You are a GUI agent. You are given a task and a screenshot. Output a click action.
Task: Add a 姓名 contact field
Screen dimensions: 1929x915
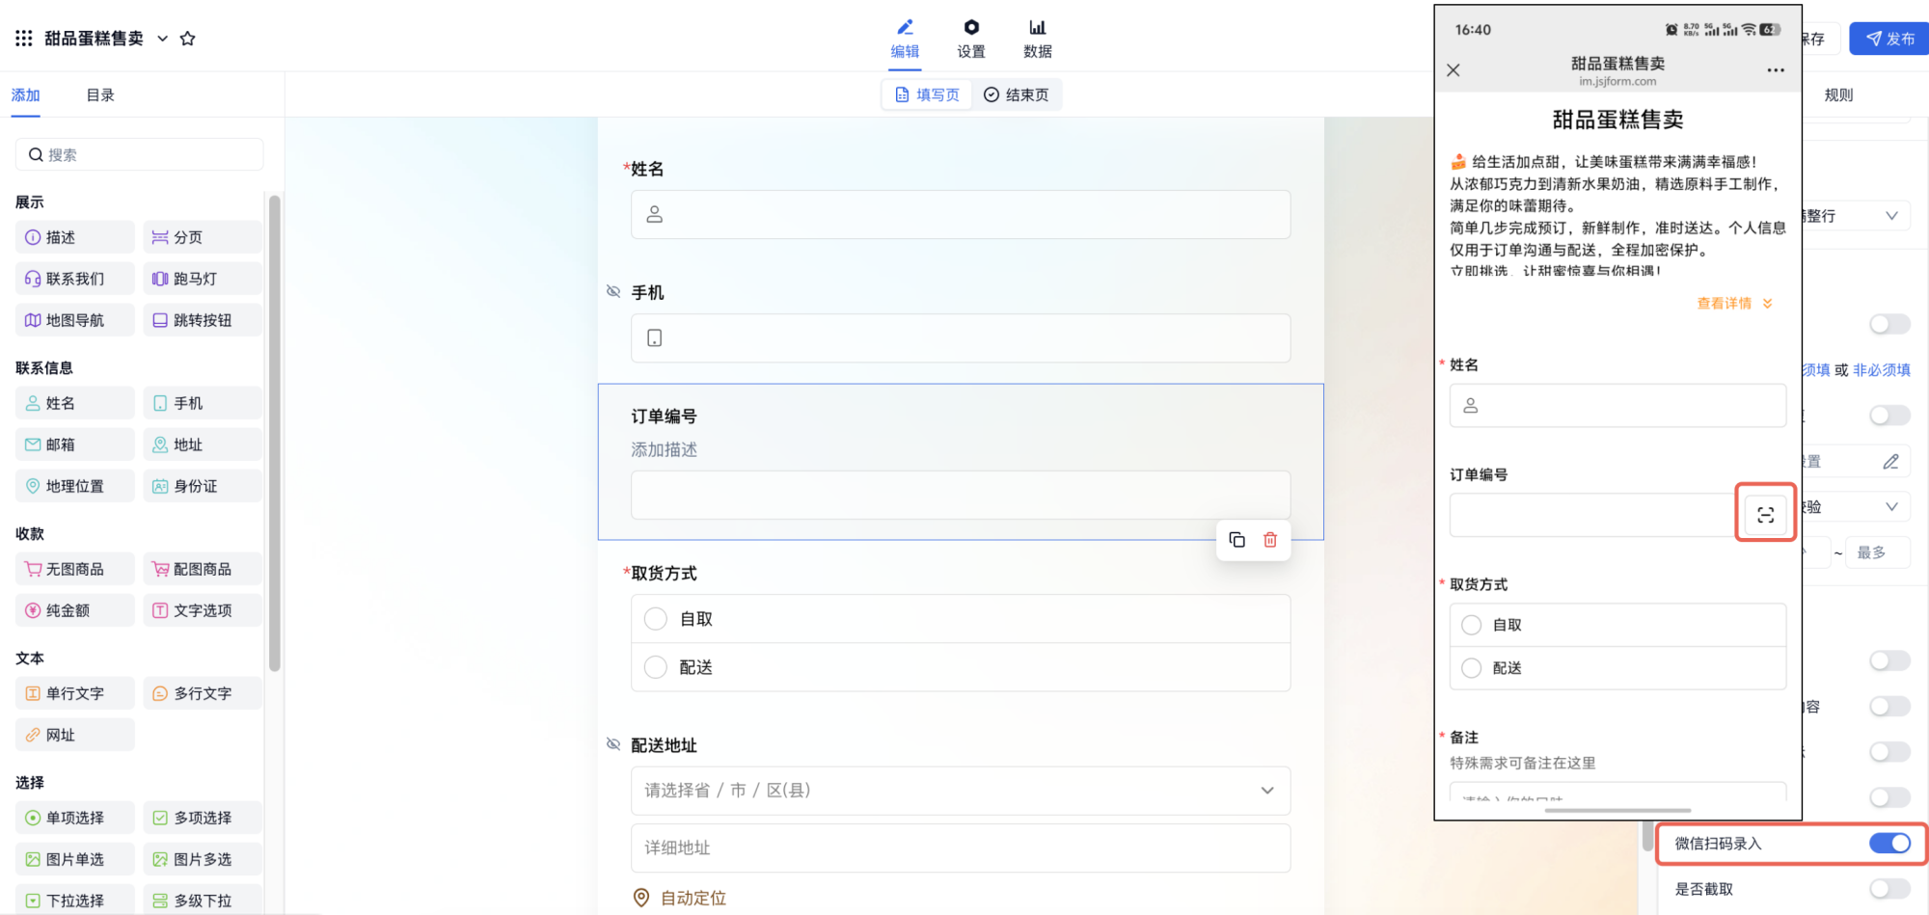point(75,403)
